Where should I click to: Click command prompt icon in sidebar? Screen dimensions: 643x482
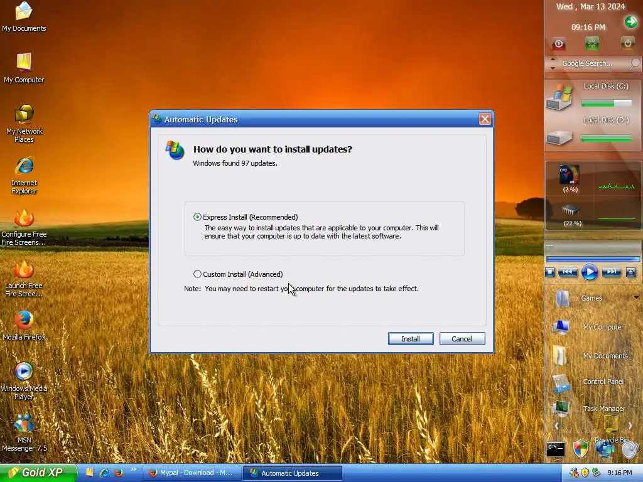556,449
